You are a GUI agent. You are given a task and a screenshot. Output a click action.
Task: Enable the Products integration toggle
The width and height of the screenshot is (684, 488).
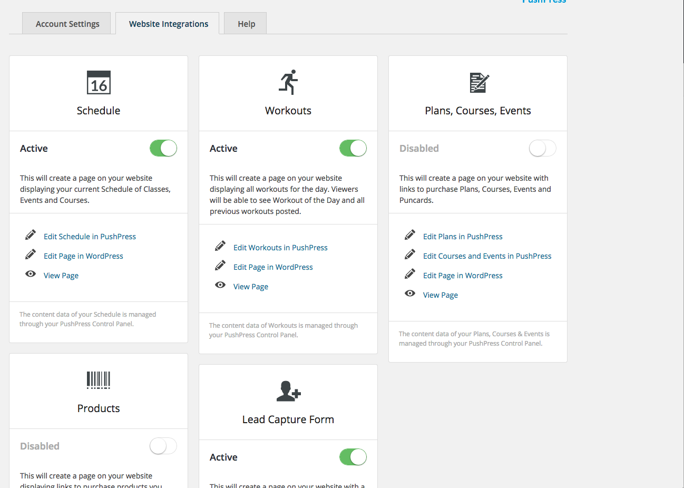point(163,446)
